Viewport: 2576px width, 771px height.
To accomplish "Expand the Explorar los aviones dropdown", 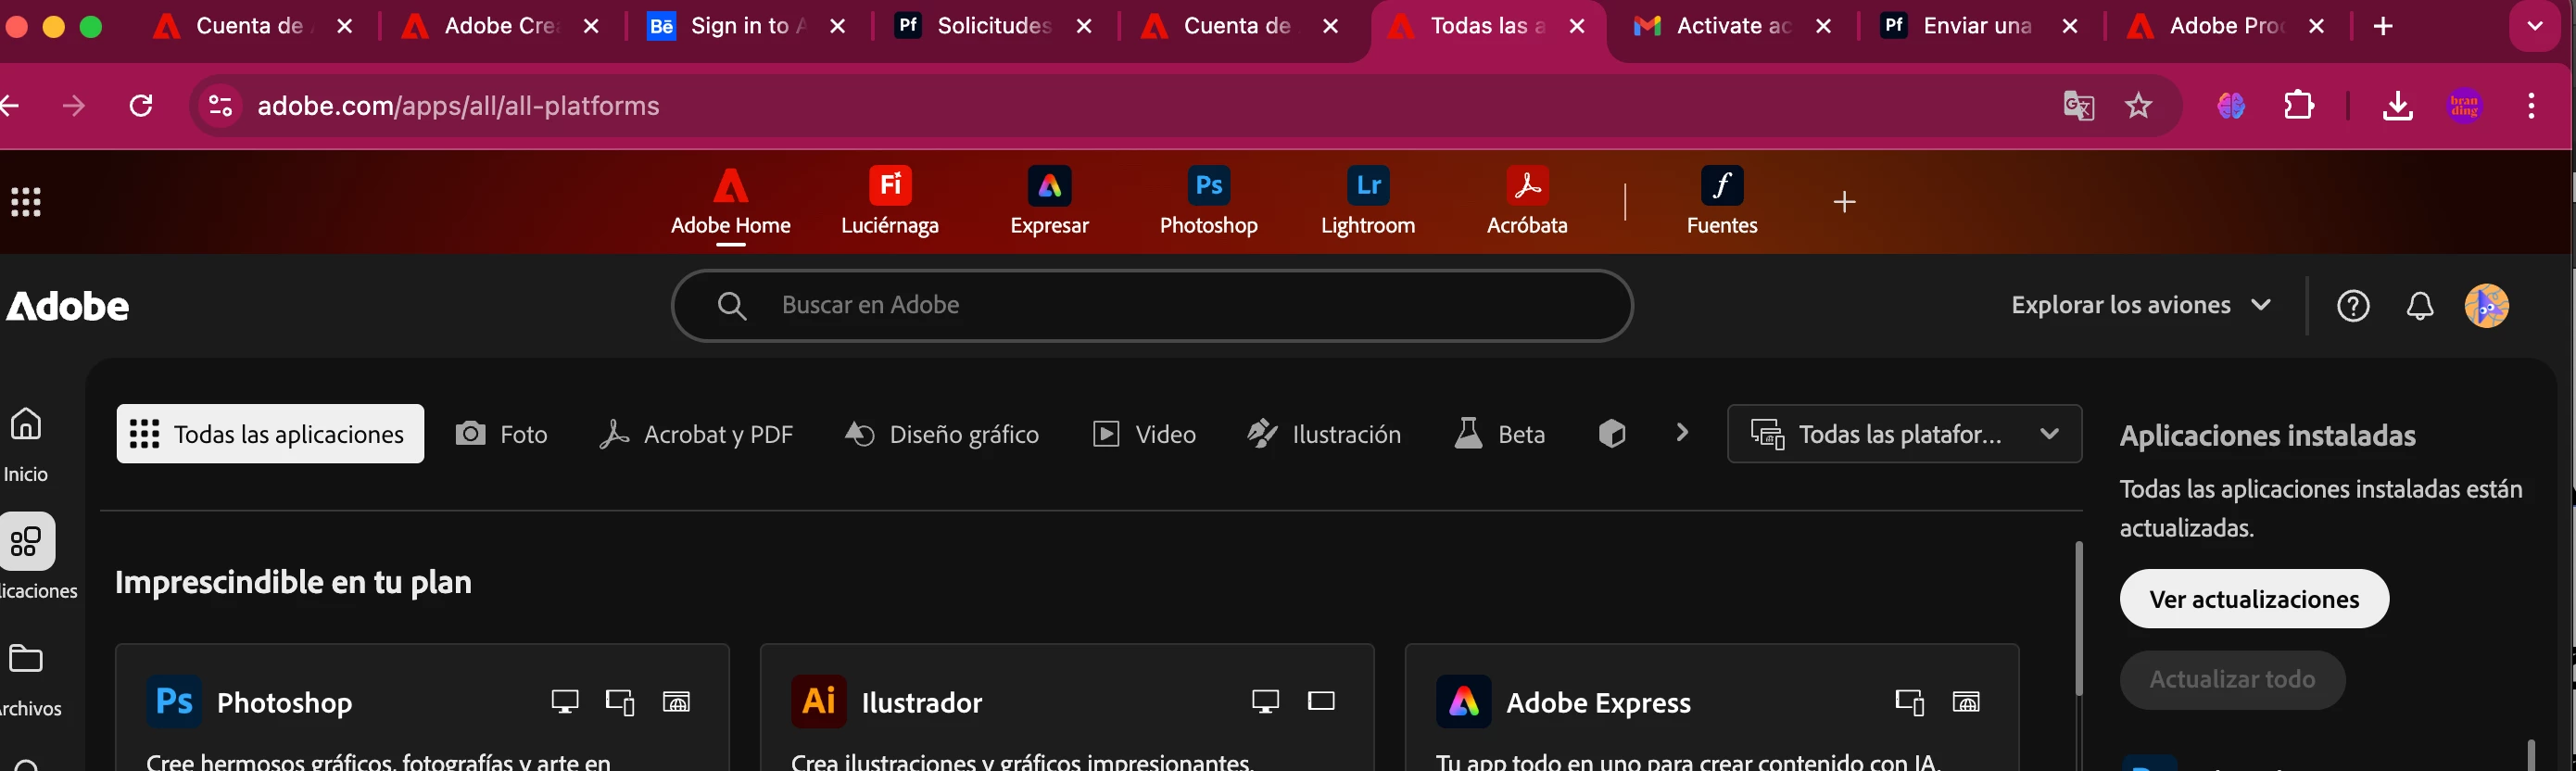I will [2140, 305].
